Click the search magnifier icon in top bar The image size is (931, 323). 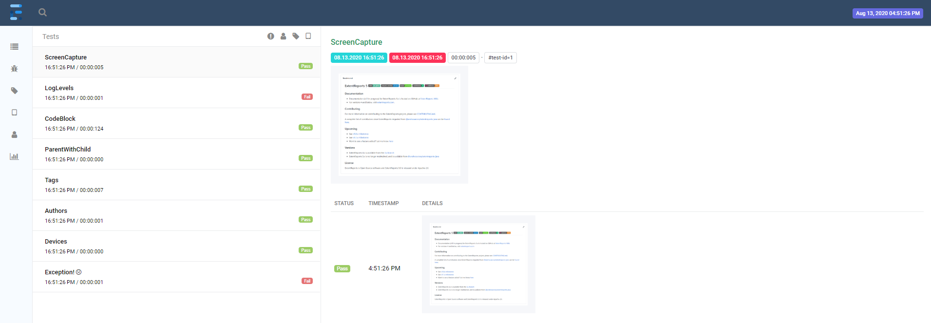[x=43, y=13]
